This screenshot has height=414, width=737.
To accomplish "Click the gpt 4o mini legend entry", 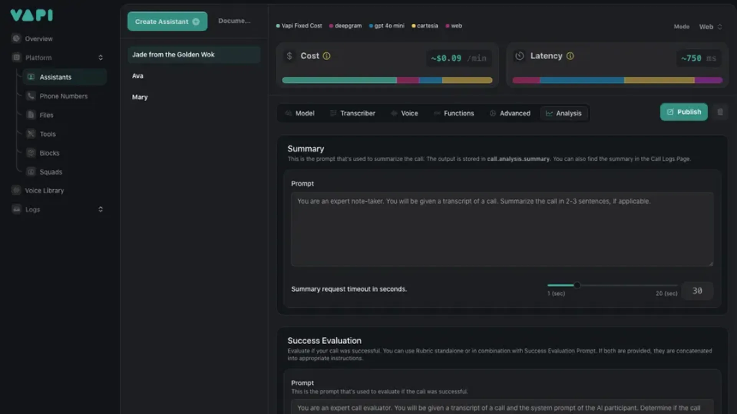I will click(x=387, y=26).
